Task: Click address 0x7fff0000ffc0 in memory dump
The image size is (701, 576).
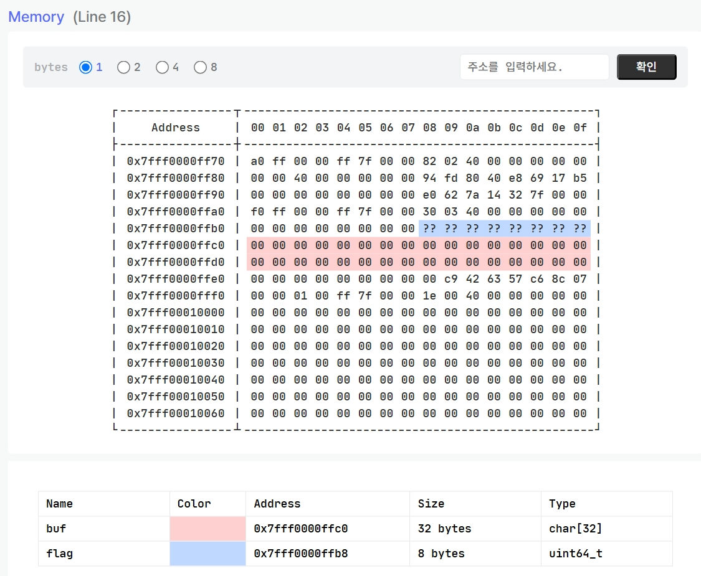Action: click(x=176, y=245)
